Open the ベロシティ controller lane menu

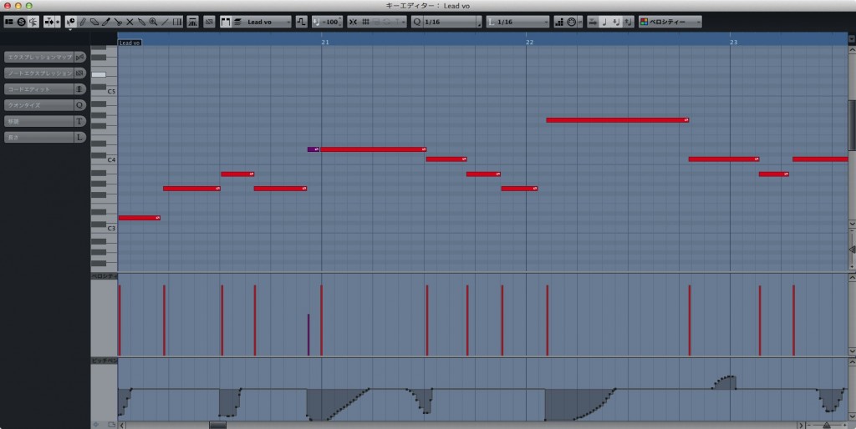104,276
